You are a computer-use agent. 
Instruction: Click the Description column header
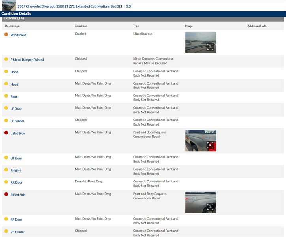point(12,26)
